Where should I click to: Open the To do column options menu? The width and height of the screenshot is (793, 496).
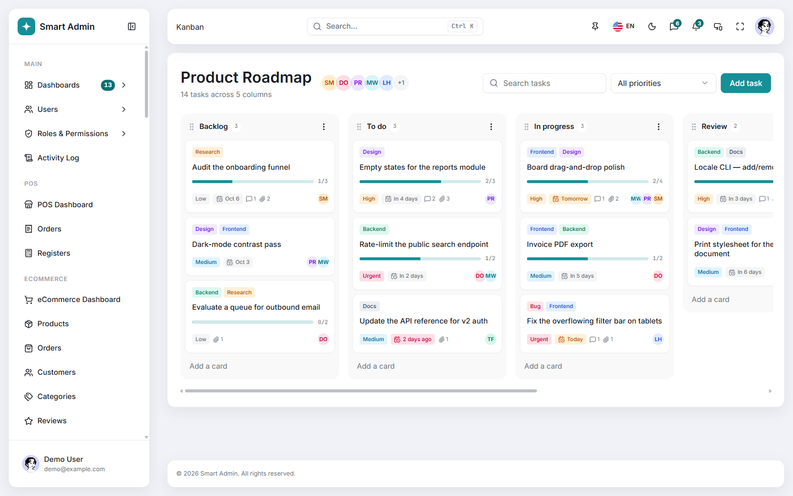coord(491,127)
